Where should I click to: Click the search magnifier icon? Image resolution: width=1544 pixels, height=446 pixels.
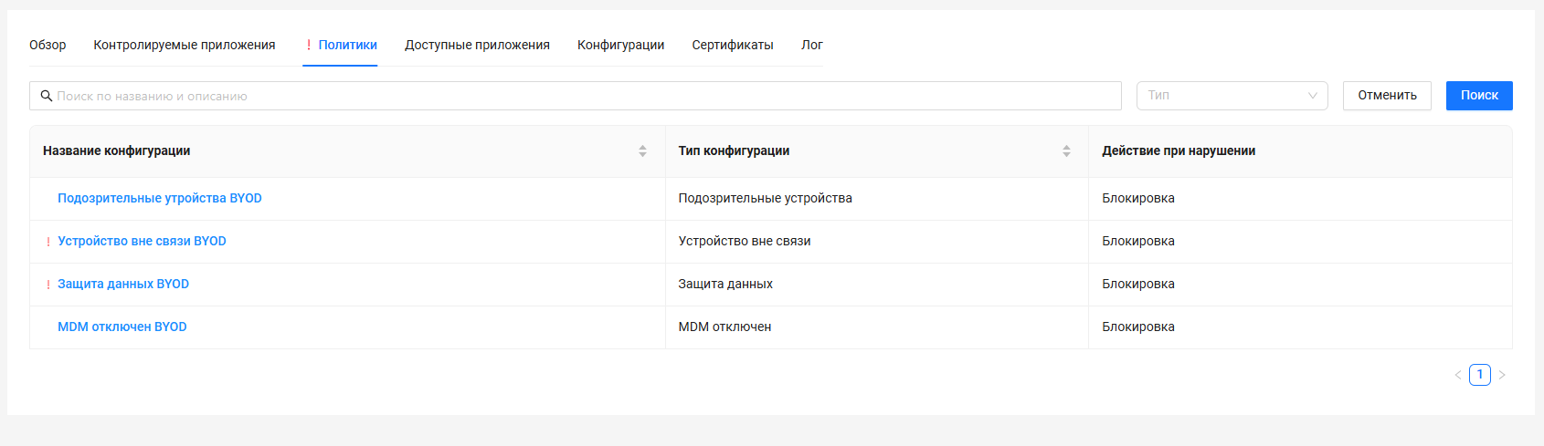coord(47,96)
